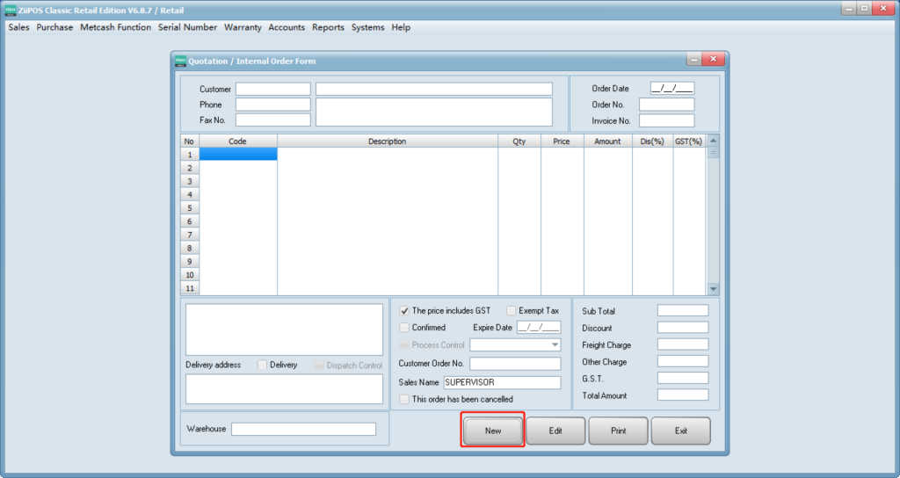This screenshot has width=900, height=478.
Task: Expand the Process Control dropdown
Action: (554, 345)
